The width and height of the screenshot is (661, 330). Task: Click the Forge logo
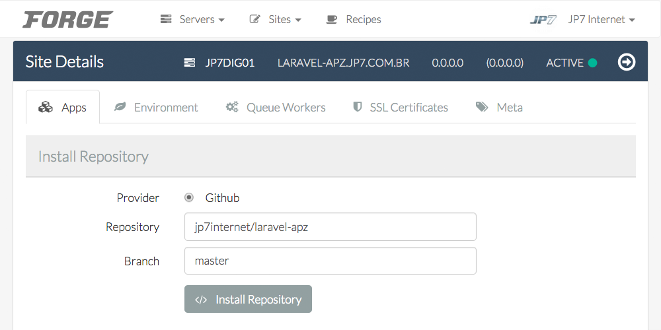[x=68, y=19]
